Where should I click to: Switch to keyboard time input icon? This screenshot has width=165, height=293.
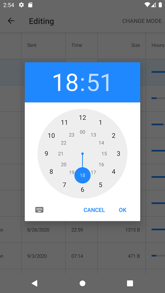tap(39, 210)
